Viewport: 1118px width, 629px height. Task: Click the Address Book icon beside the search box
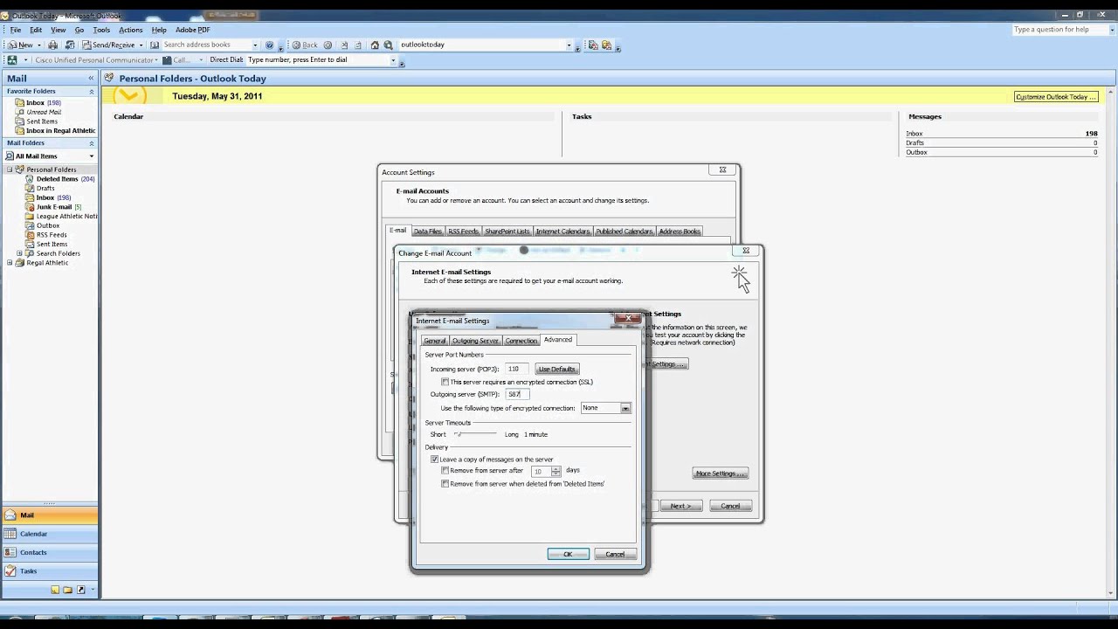tap(154, 45)
